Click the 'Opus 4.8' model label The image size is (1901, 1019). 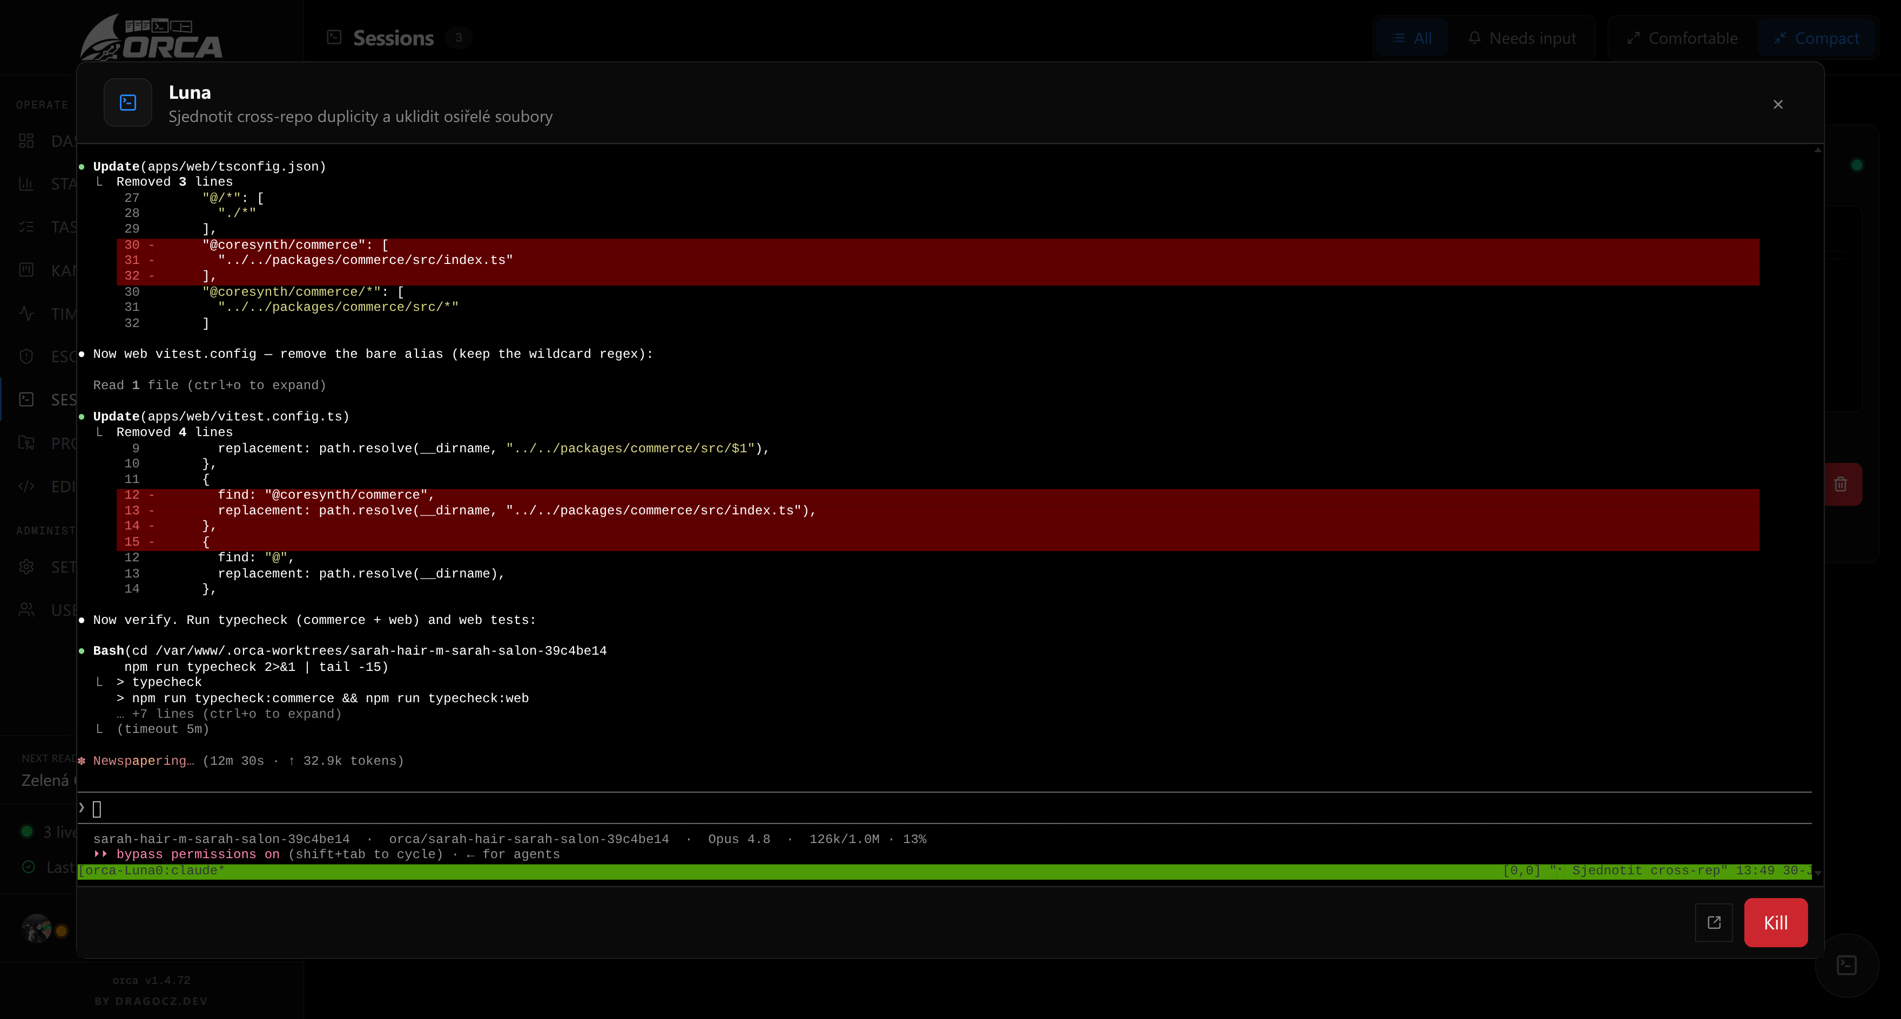[739, 839]
